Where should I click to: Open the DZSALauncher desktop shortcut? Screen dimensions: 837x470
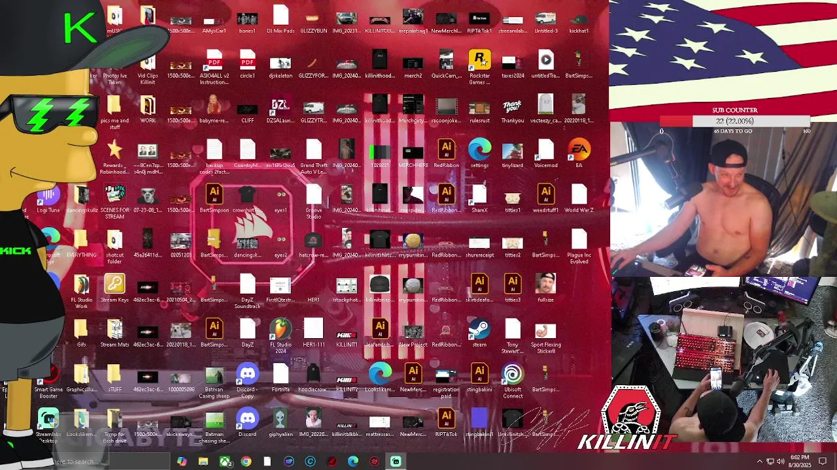(x=281, y=105)
